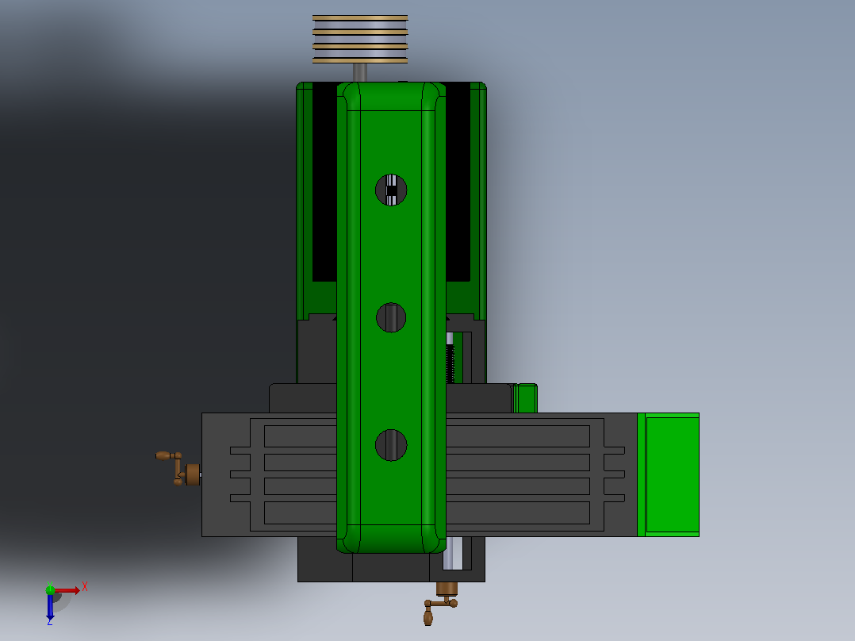
Task: Click the green Y axis ball on triad
Action: click(50, 589)
